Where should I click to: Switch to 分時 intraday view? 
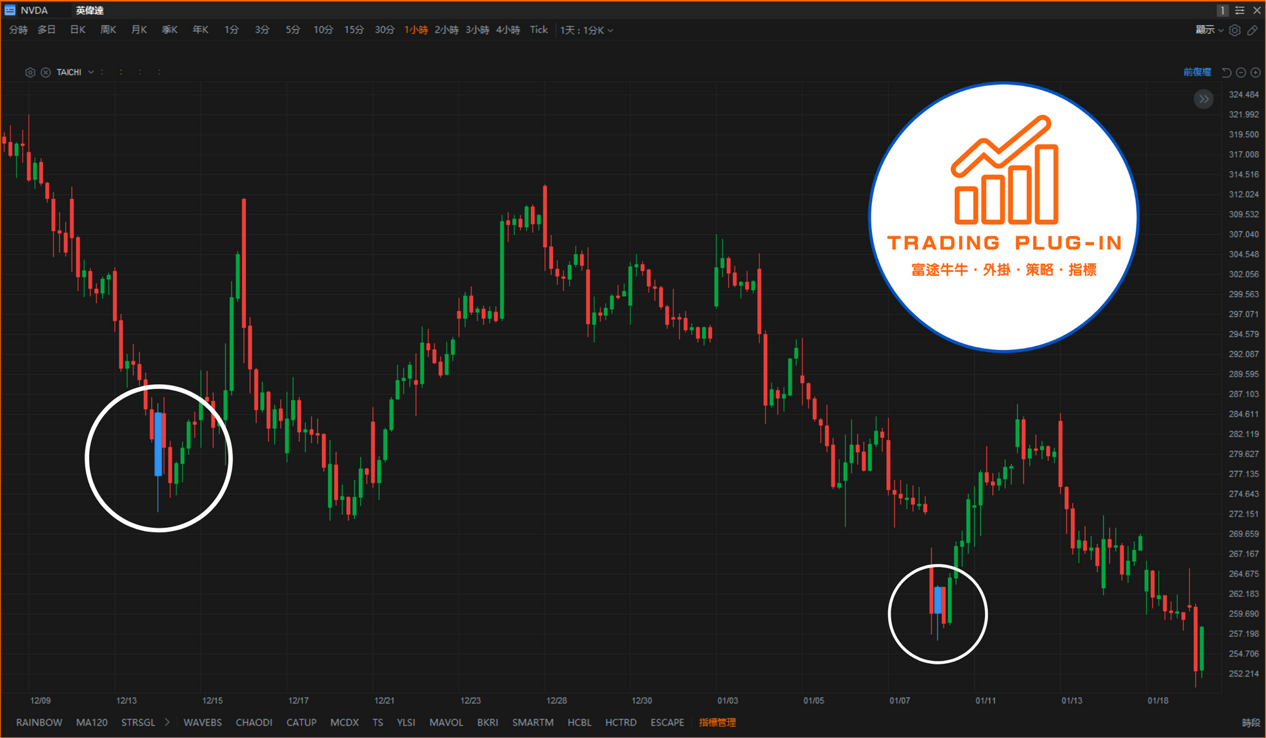[18, 30]
